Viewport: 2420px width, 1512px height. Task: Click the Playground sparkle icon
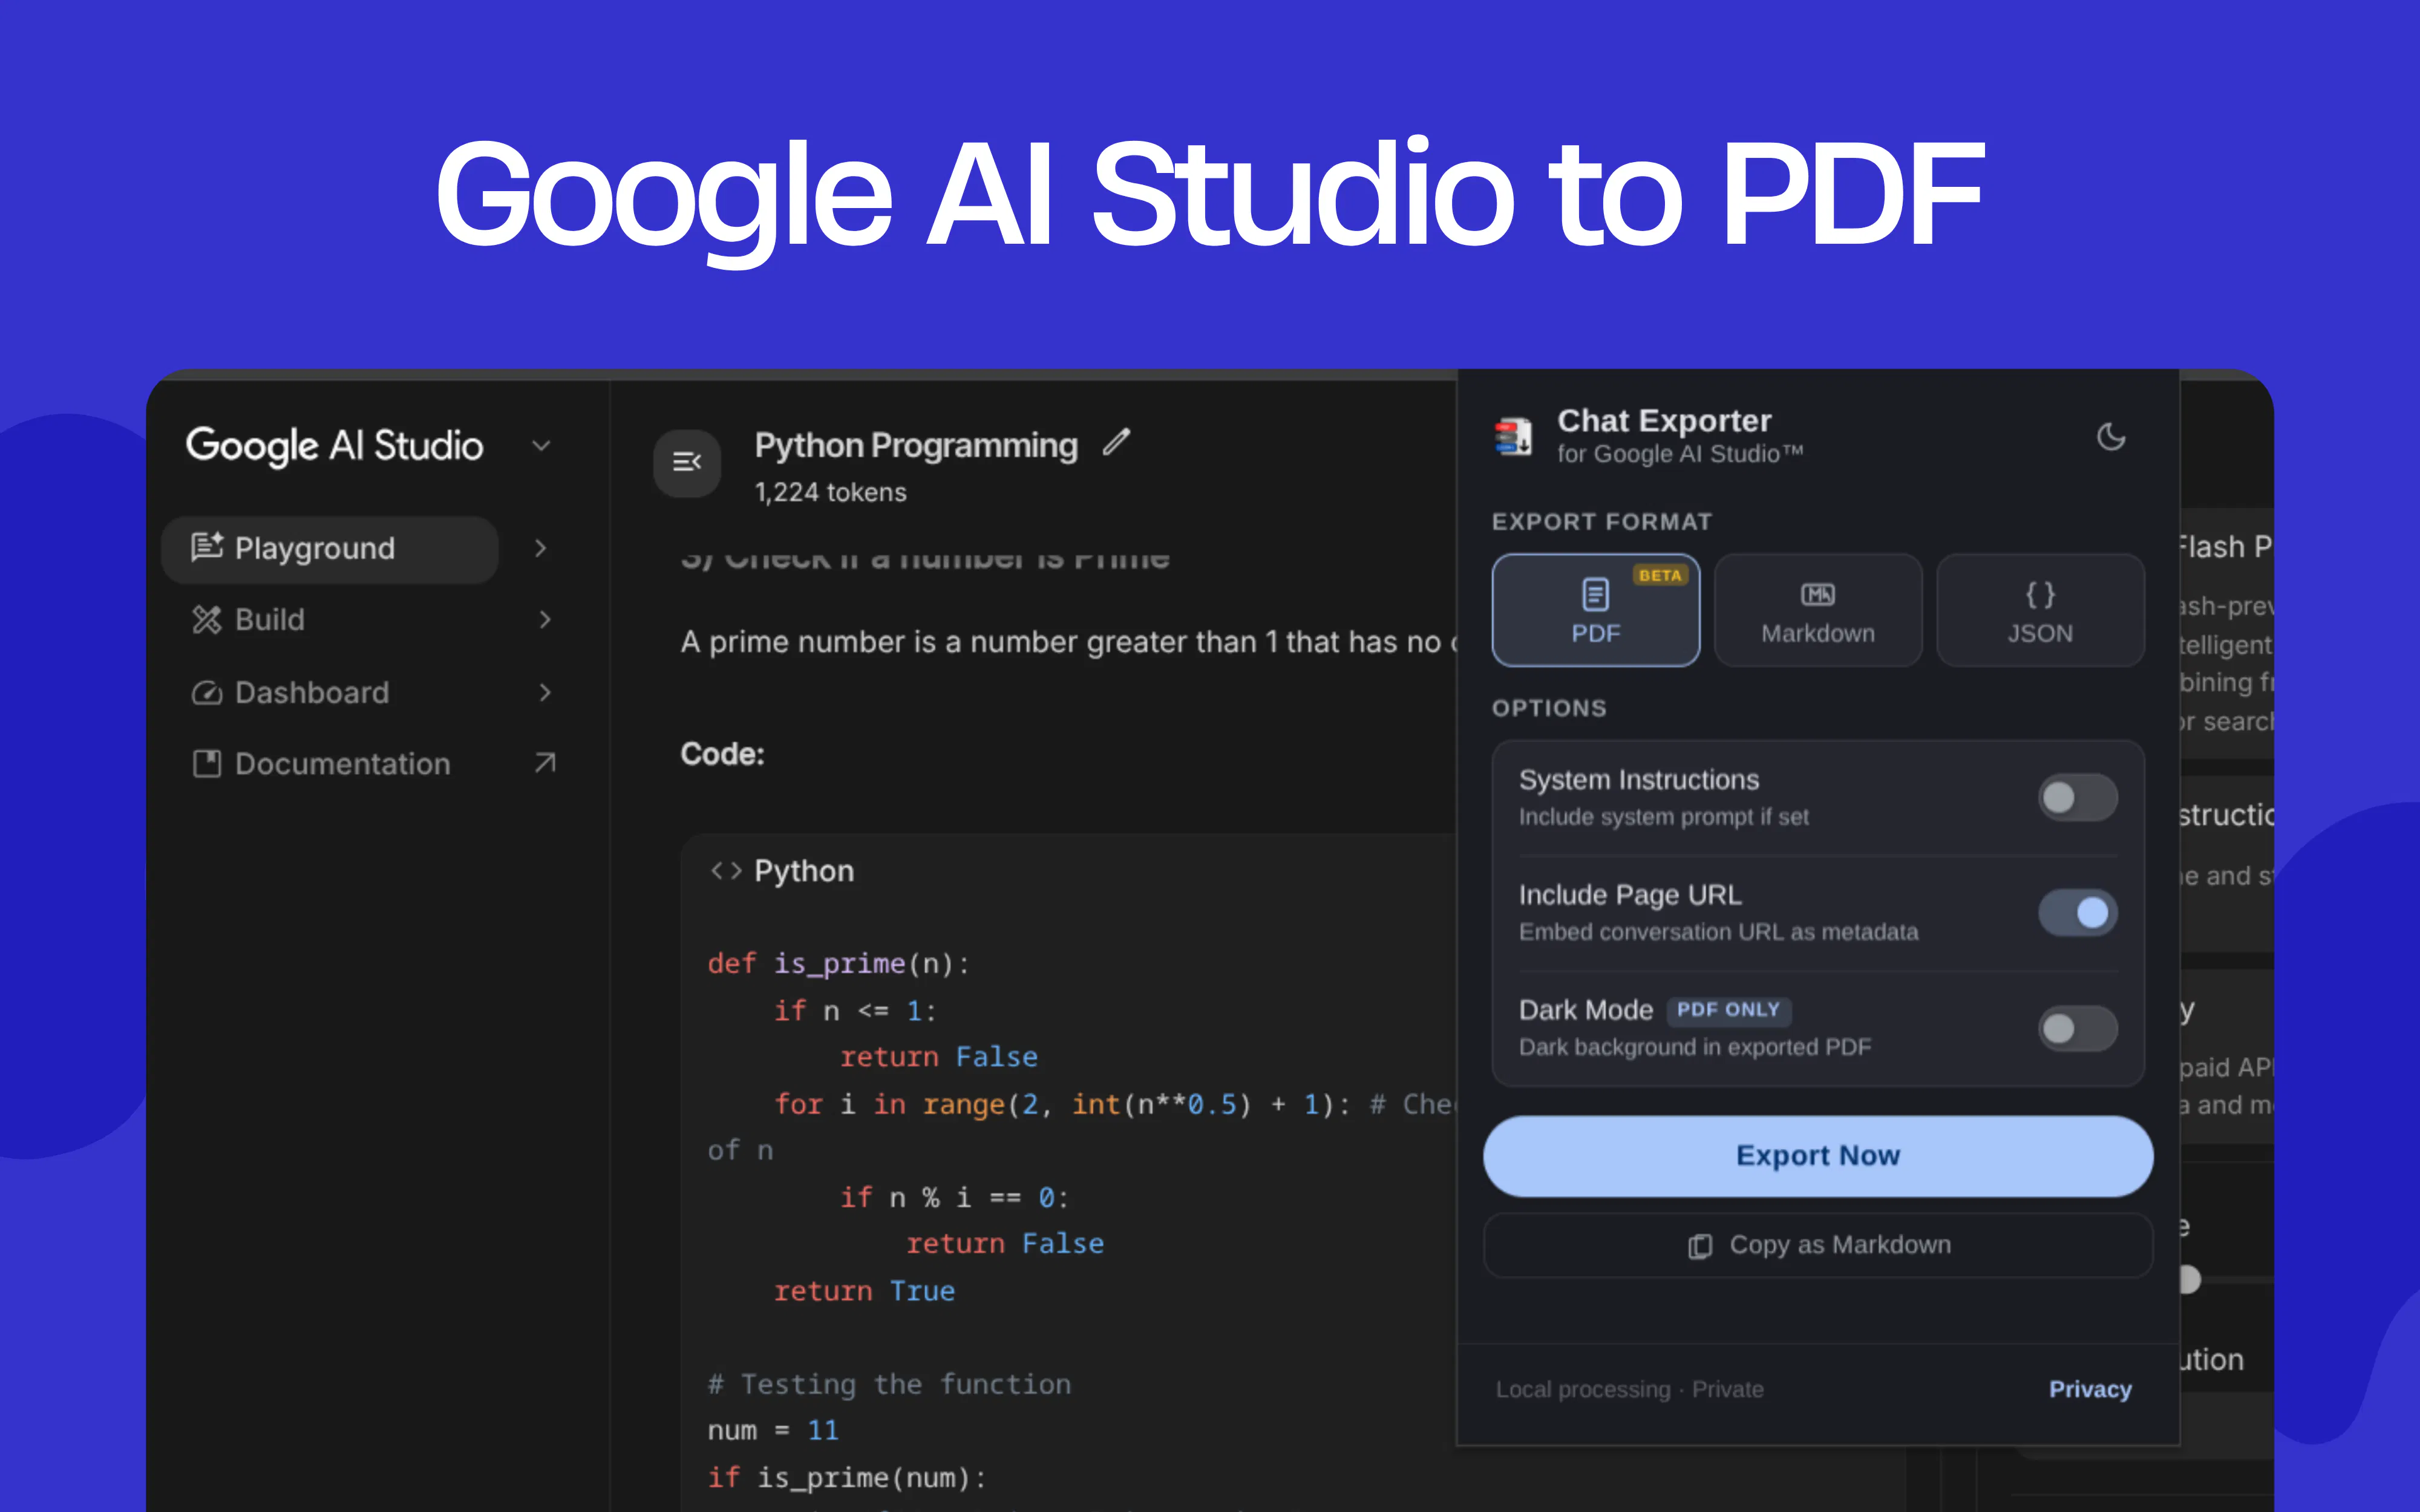click(x=207, y=547)
